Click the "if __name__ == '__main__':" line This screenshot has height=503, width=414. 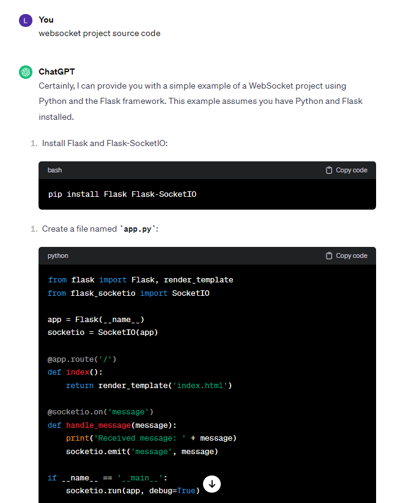tap(108, 478)
